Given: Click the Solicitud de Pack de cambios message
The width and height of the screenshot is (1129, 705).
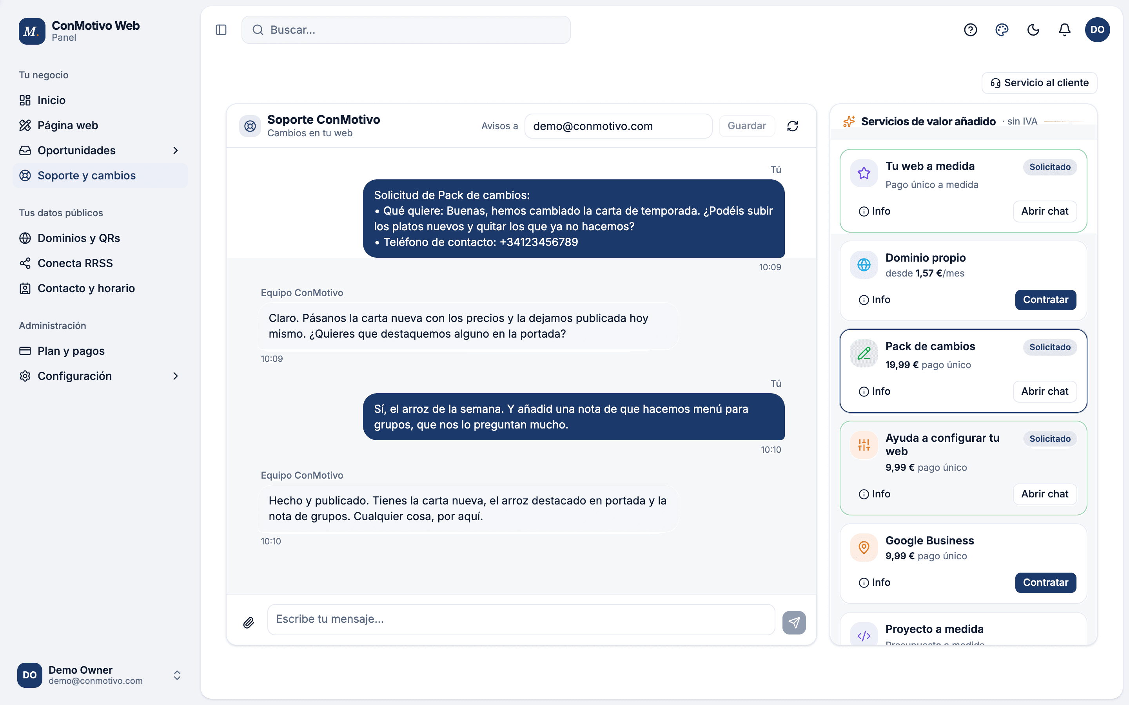Looking at the screenshot, I should (574, 219).
